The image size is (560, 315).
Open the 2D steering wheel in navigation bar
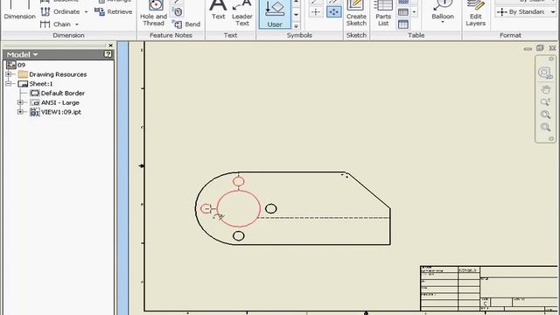(545, 73)
